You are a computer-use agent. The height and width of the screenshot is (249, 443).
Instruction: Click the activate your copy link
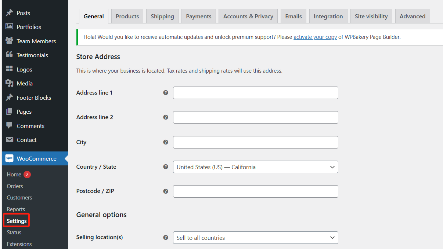315,37
